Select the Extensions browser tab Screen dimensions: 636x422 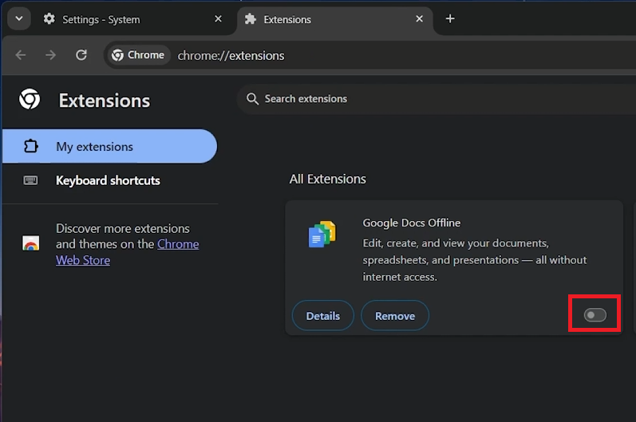tap(327, 19)
